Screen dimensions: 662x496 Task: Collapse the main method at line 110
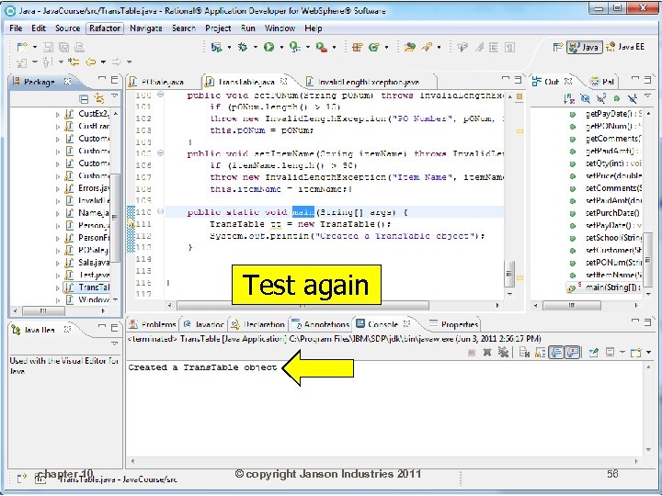coord(160,212)
